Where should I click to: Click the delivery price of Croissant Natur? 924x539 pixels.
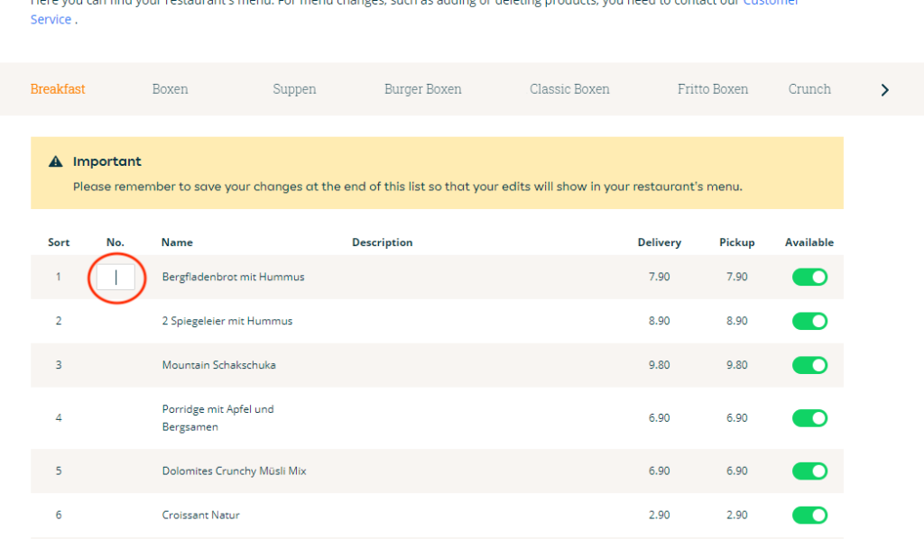tap(659, 515)
